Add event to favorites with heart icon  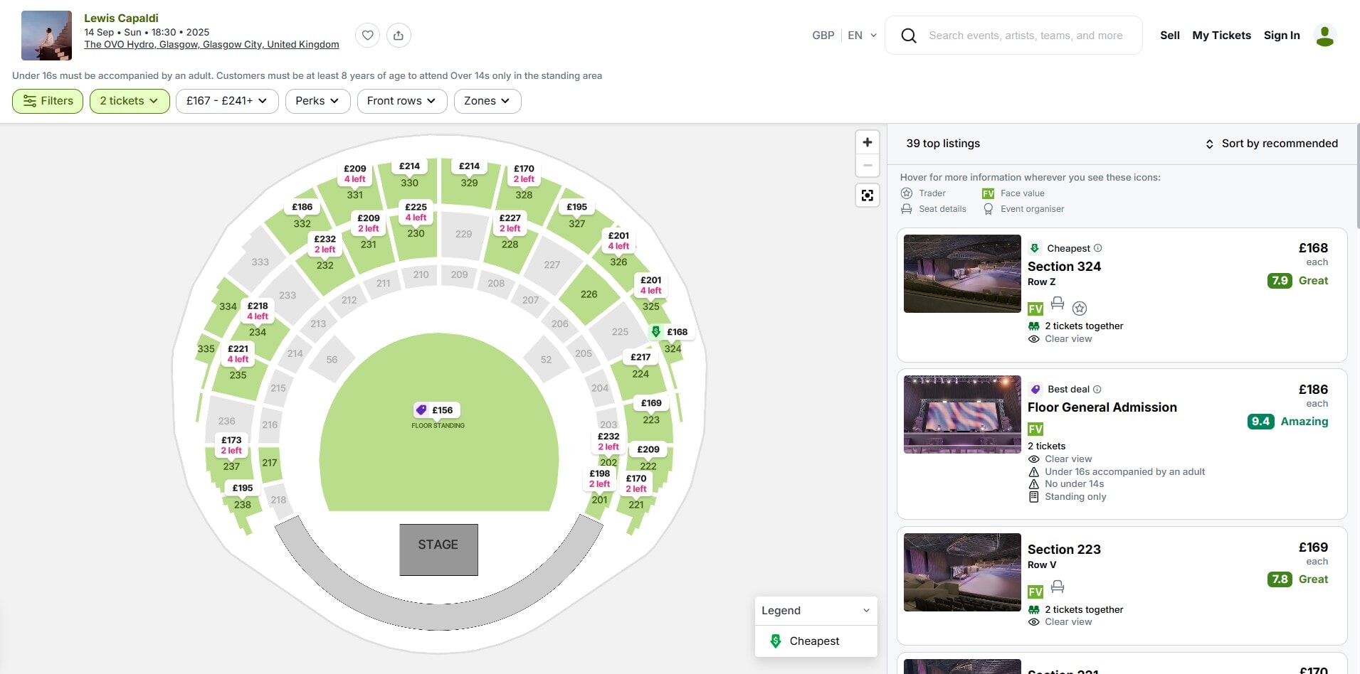point(367,36)
